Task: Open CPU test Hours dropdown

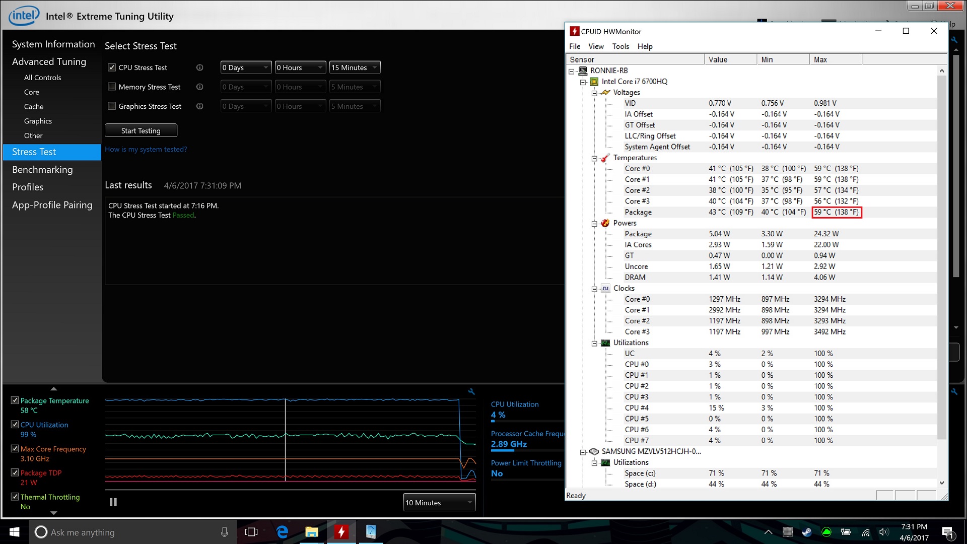Action: [x=300, y=67]
